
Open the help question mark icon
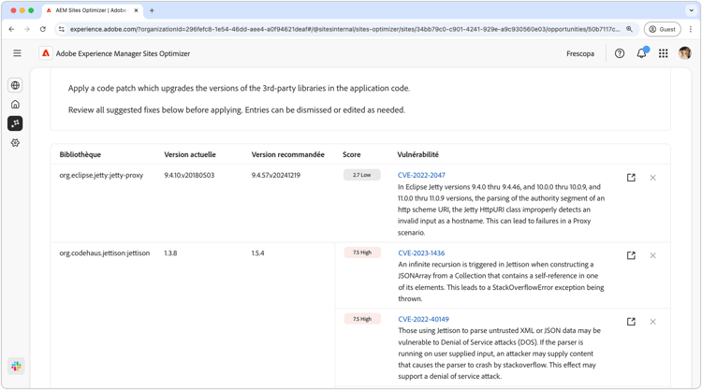pos(620,53)
